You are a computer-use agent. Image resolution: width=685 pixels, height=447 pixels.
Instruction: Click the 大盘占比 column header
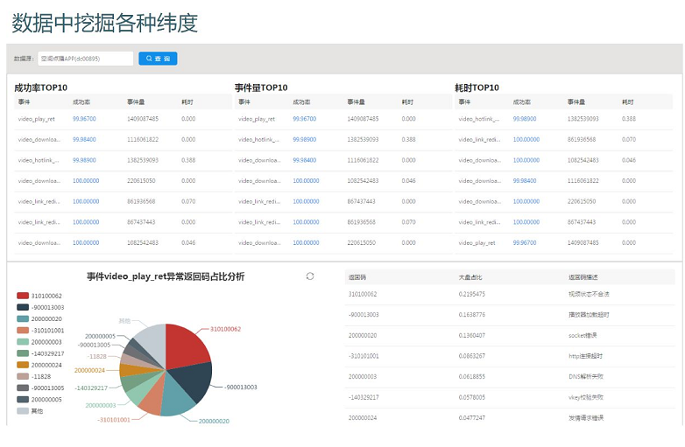[x=470, y=277]
